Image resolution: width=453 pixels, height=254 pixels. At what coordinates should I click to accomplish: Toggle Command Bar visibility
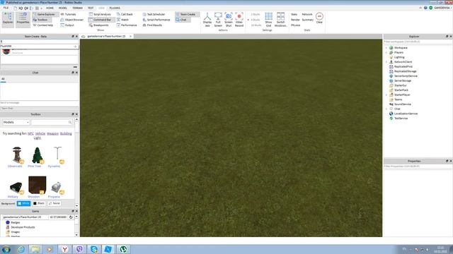coord(101,20)
